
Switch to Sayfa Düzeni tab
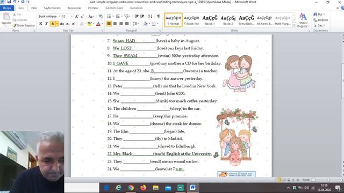point(52,8)
